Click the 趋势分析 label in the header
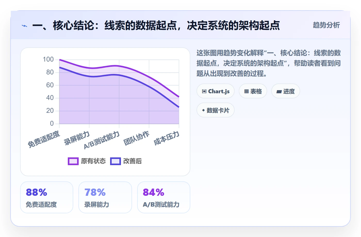This screenshot has width=361, height=237. (326, 25)
